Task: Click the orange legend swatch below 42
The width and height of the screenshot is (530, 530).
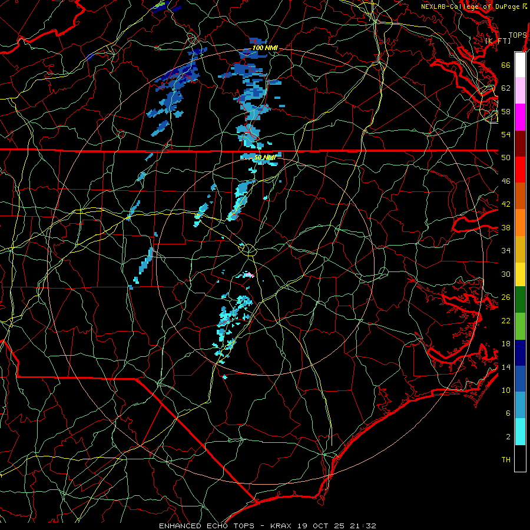Action: coord(520,223)
